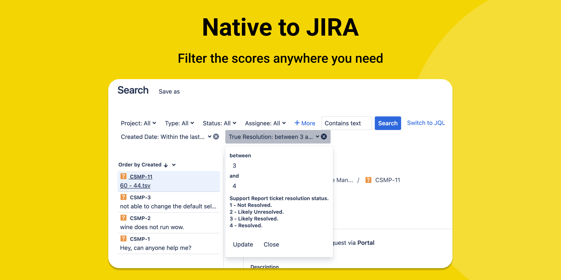Viewport: 561px width, 280px height.
Task: Select the CSMP-2 issue key
Action: point(140,218)
